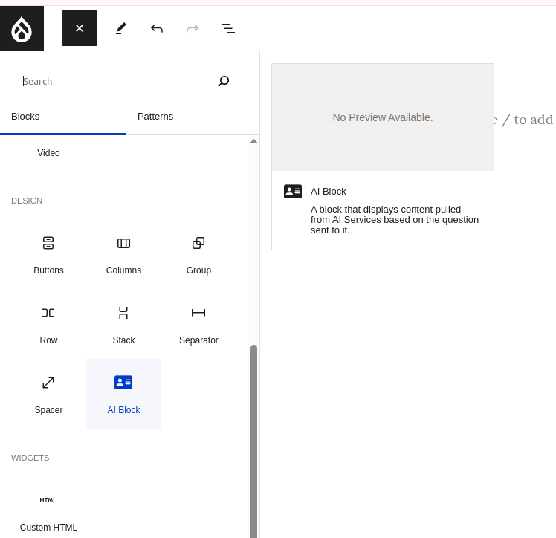Insert the Buttons block
Viewport: 556px width, 538px height.
(x=48, y=254)
